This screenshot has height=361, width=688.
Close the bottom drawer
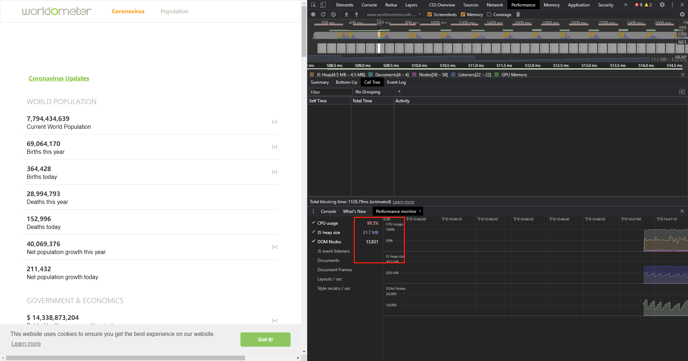point(682,211)
